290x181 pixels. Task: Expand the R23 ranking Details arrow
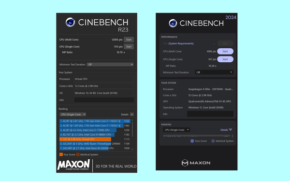(132, 114)
